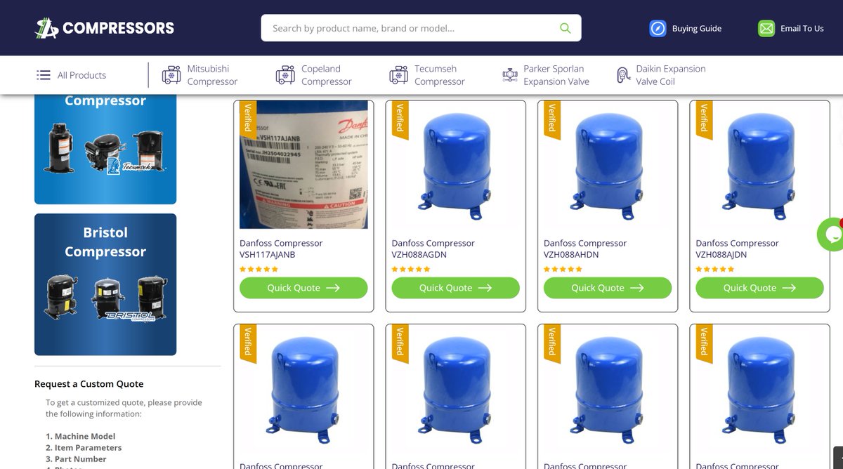The height and width of the screenshot is (469, 843).
Task: Focus the product search field
Action: (421, 28)
